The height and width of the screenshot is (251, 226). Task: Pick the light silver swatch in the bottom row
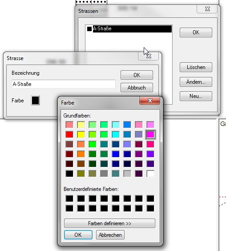127,174
